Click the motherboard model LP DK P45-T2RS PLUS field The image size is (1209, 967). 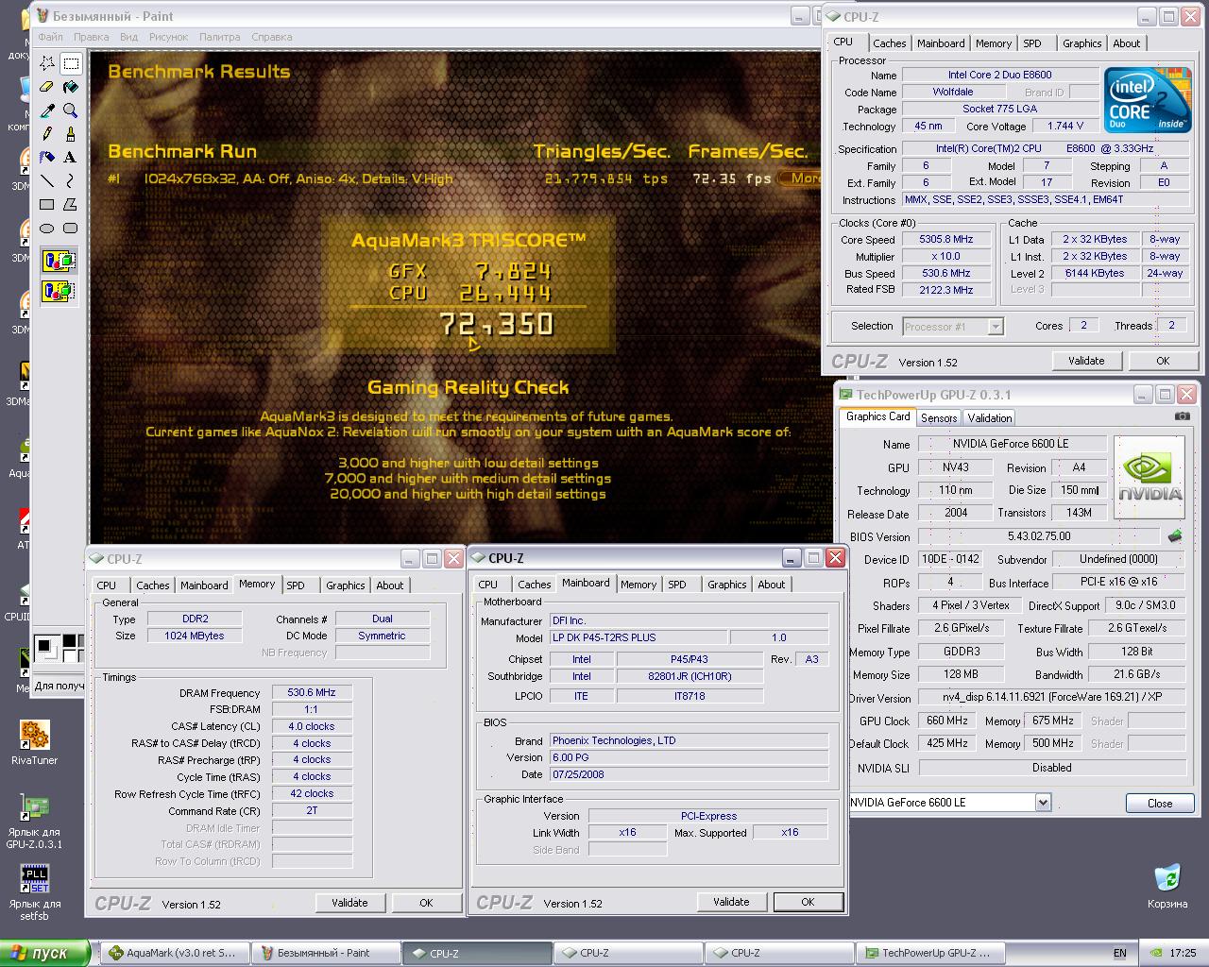(x=638, y=638)
